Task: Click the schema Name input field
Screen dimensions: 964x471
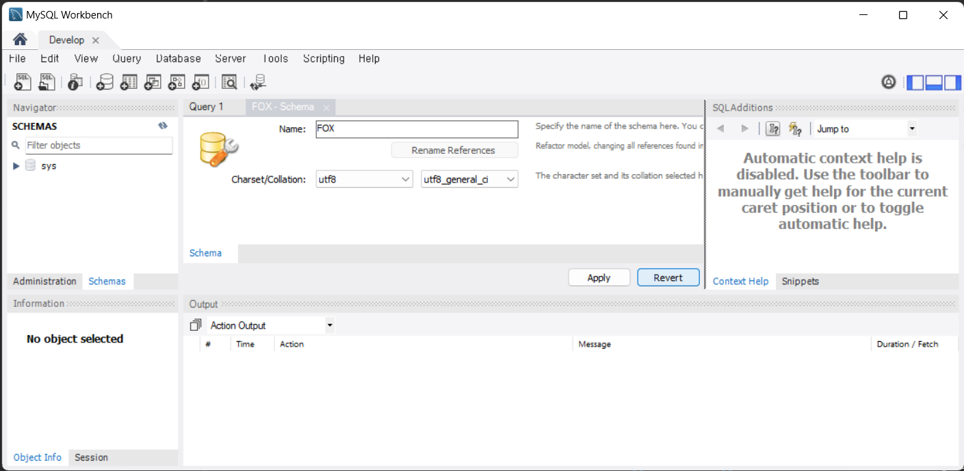Action: pos(417,129)
